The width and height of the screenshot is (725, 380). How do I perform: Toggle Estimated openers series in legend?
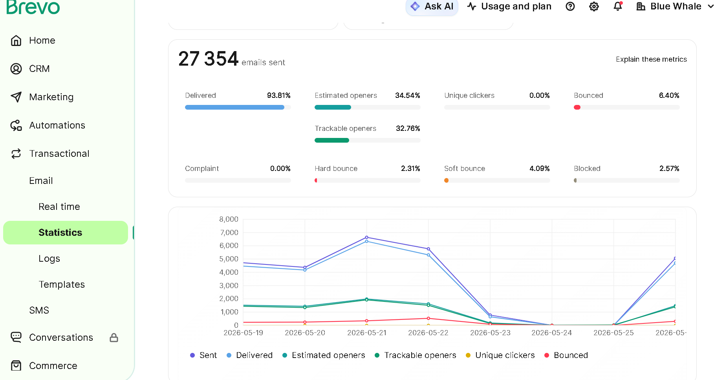324,355
